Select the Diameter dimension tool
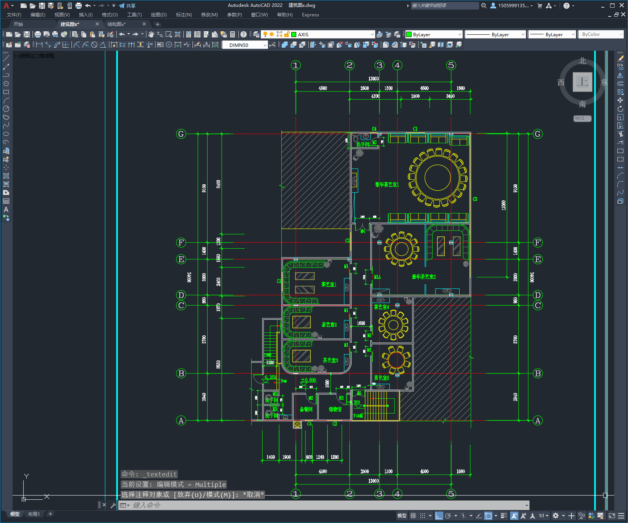The width and height of the screenshot is (628, 523). [x=94, y=45]
